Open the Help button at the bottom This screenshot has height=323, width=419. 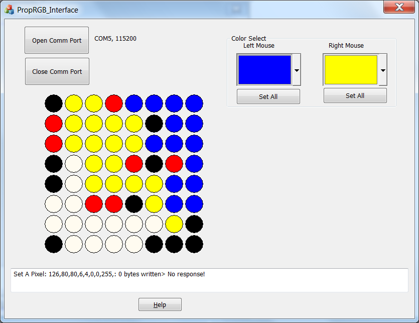coord(160,304)
